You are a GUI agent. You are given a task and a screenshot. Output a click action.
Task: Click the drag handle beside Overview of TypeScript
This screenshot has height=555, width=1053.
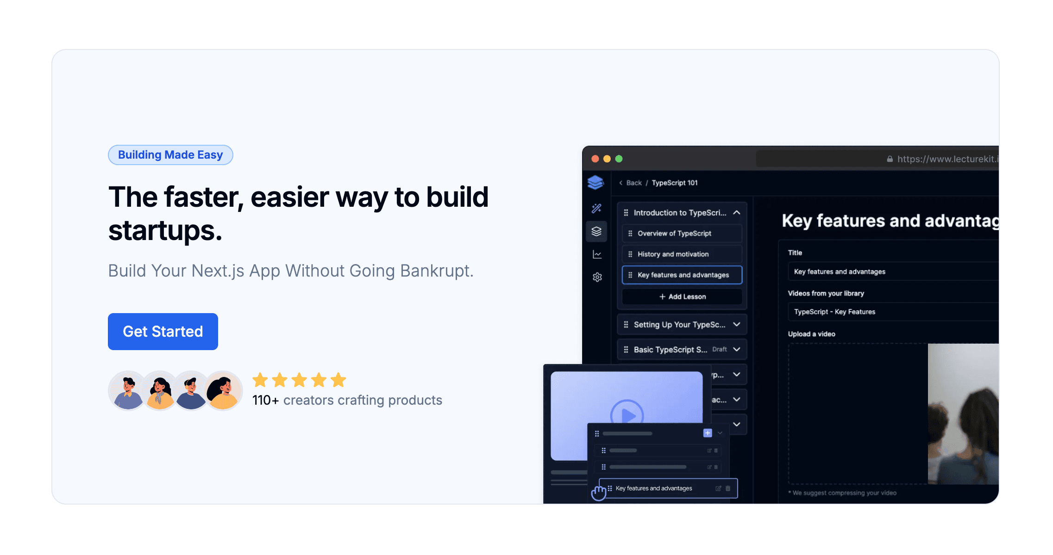[630, 234]
